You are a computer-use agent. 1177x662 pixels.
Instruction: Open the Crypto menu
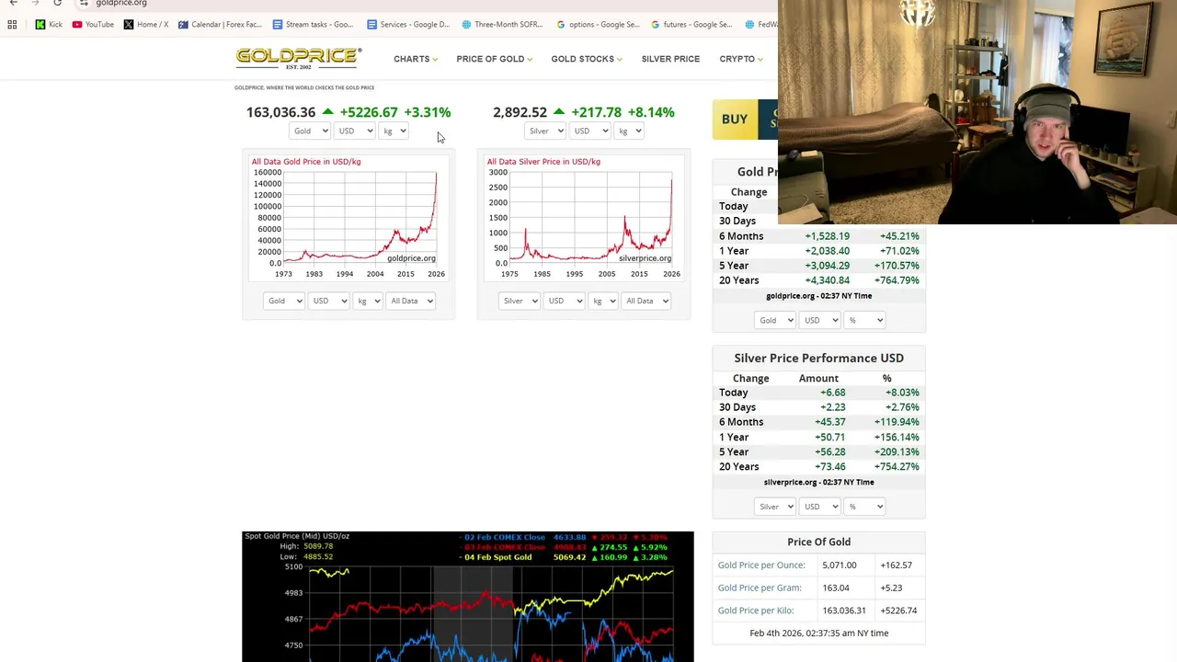741,59
